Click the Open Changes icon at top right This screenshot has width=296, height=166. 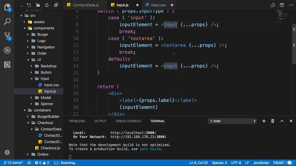coord(273,5)
